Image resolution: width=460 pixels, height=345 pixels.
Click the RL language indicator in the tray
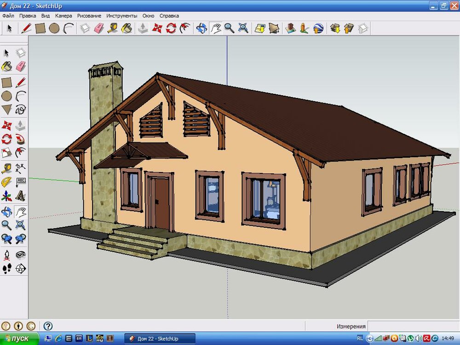[360, 338]
